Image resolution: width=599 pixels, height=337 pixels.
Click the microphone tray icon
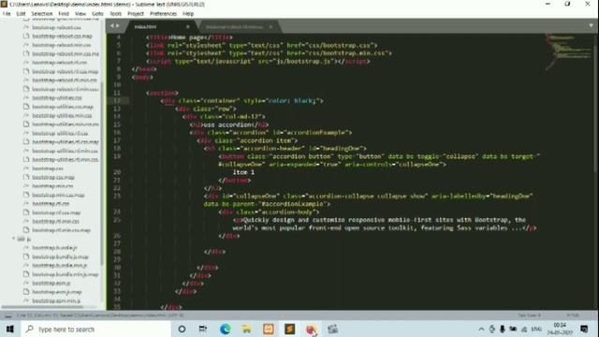click(x=503, y=329)
